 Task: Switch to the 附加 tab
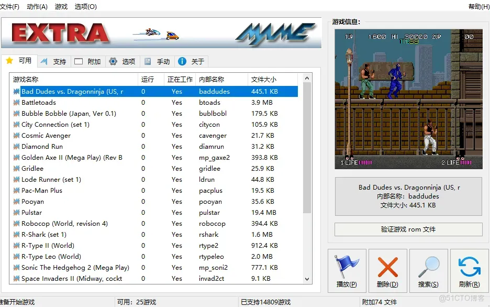tap(88, 62)
